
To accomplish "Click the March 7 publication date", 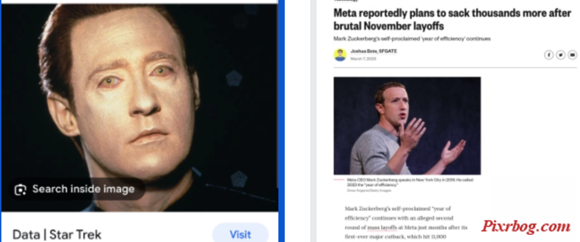I will point(363,58).
